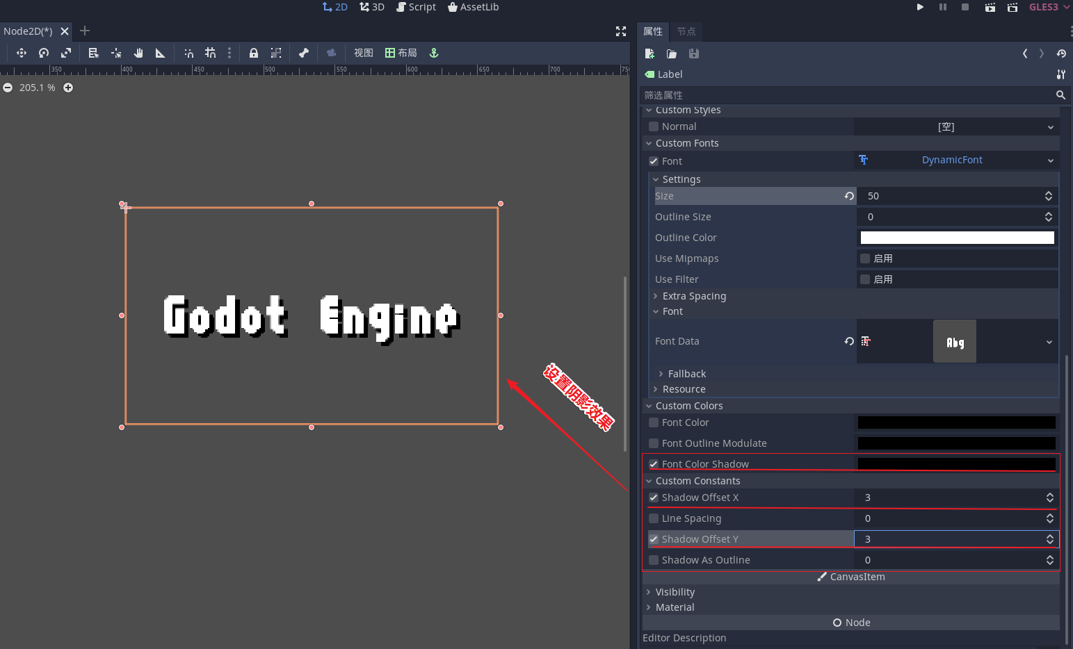Open the AssetLib workspace
Image resolution: width=1073 pixels, height=649 pixels.
473,7
